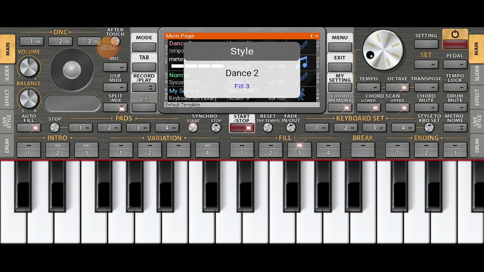
Task: Toggle the Start/Stop button
Action: [x=242, y=128]
